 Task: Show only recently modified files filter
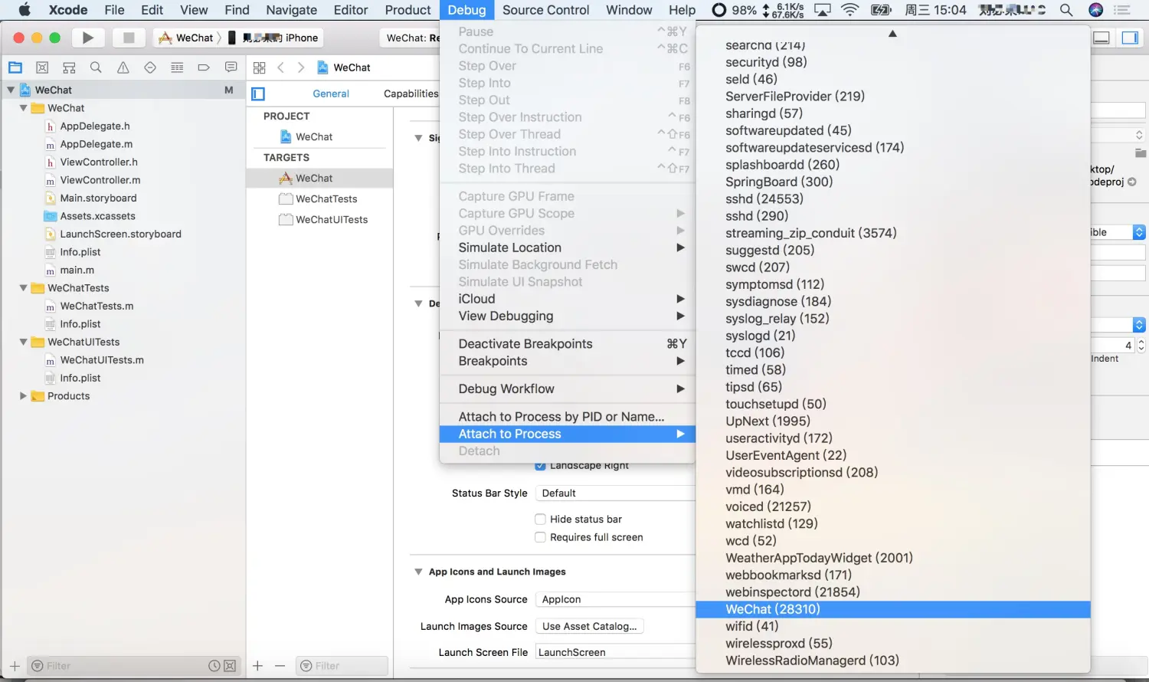click(x=214, y=666)
